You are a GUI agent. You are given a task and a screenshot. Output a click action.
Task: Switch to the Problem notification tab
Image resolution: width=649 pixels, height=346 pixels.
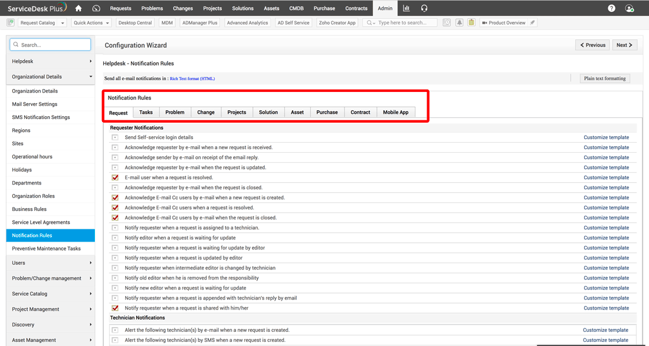pos(175,112)
